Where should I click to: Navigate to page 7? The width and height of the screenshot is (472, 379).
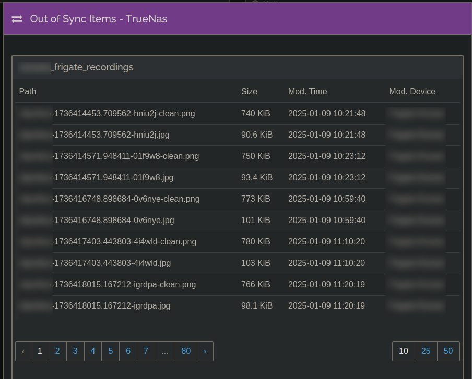pos(146,351)
